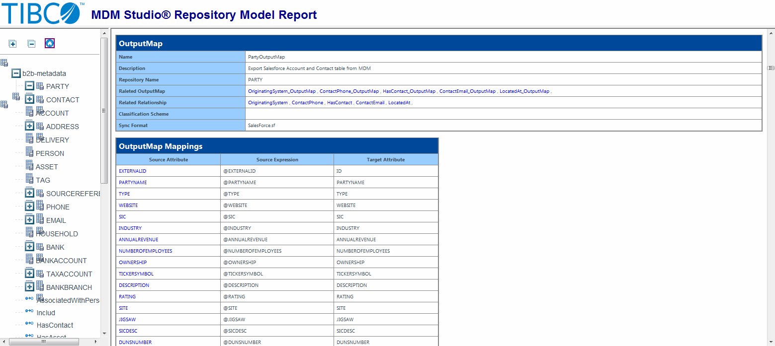Select DELIVERY repository in the tree
Screen dimensions: 775x346
[x=52, y=140]
